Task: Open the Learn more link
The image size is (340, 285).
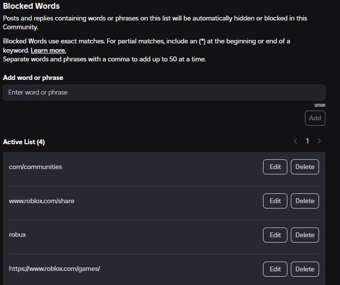Action: click(48, 50)
